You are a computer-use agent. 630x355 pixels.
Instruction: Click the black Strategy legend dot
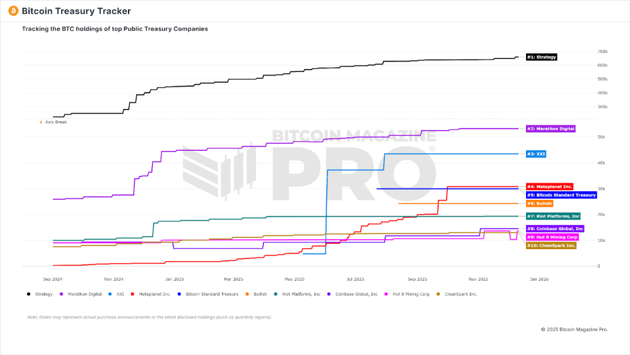[29, 294]
